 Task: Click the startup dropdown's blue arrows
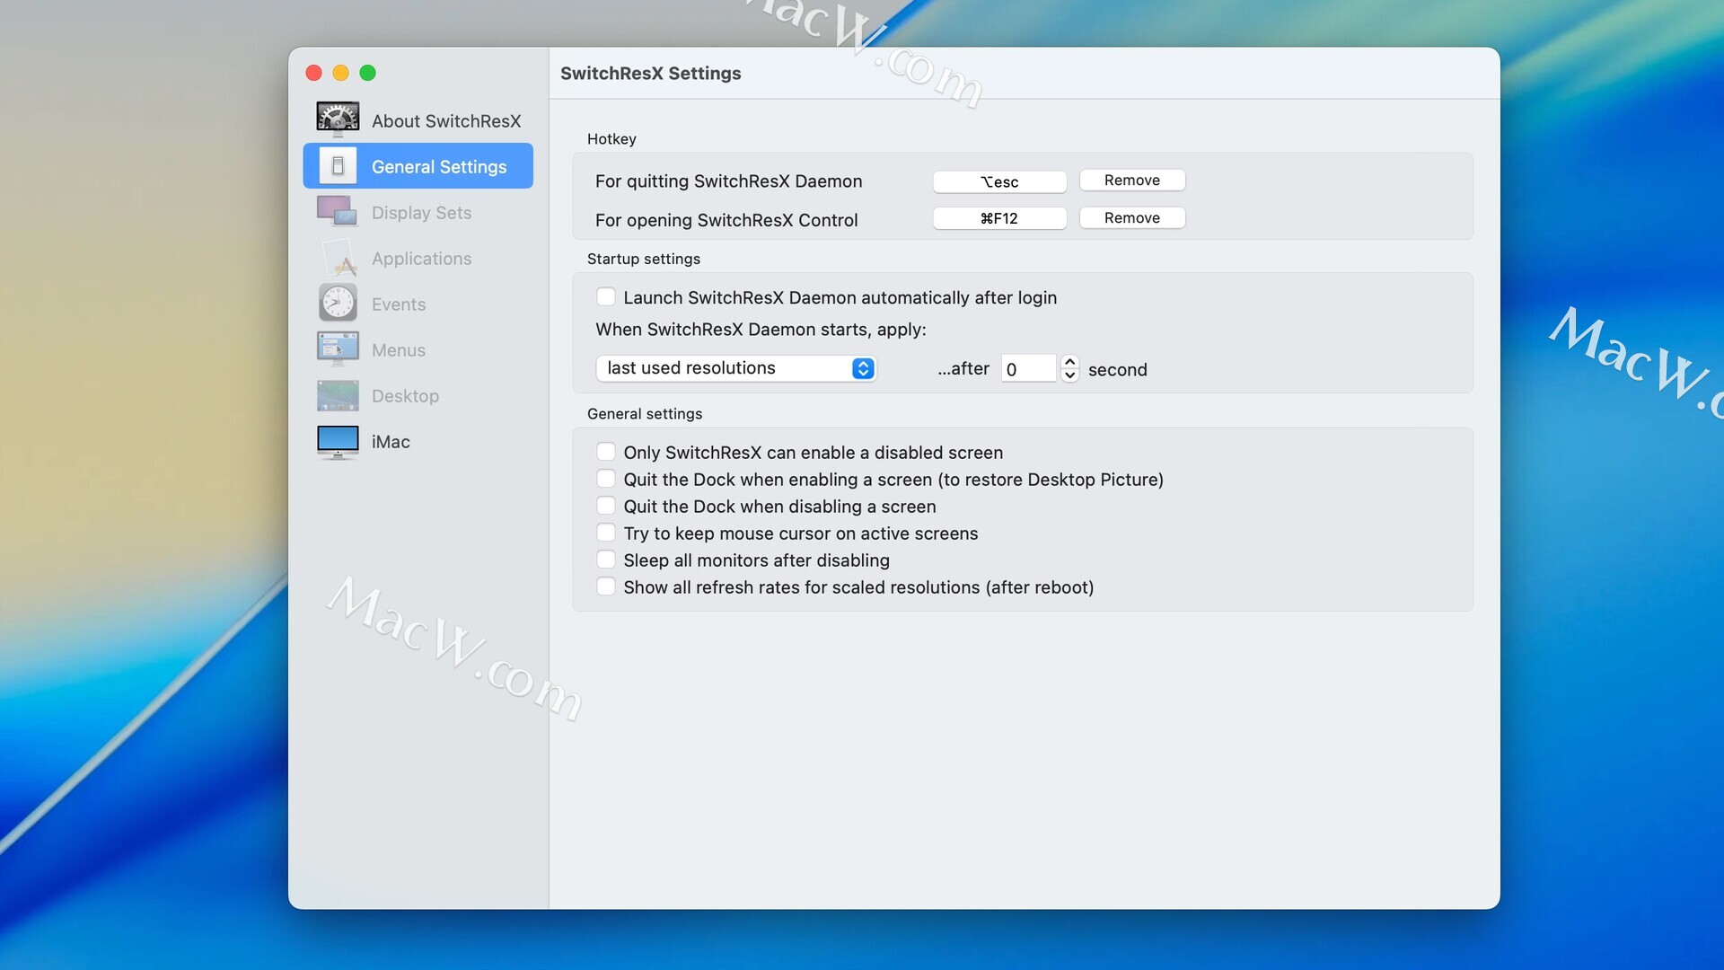click(863, 368)
